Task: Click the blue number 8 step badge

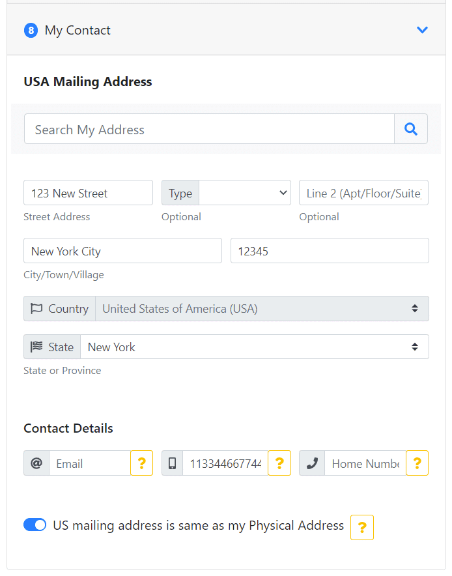Action: 31,30
